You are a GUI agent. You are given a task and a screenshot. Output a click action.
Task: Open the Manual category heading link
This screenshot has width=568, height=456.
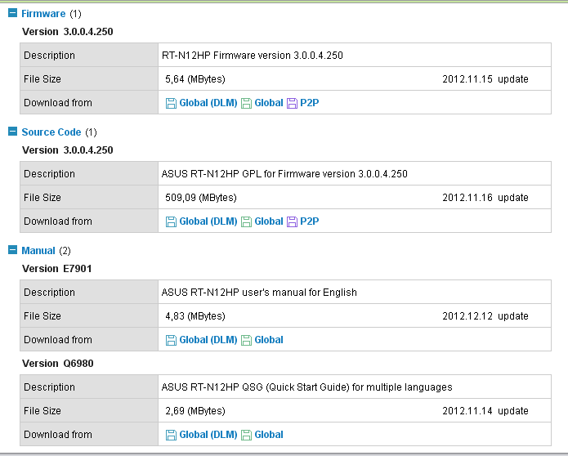point(38,251)
